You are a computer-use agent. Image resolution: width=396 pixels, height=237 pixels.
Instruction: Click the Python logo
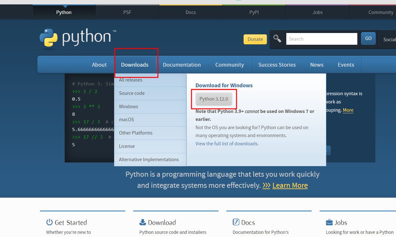78,39
